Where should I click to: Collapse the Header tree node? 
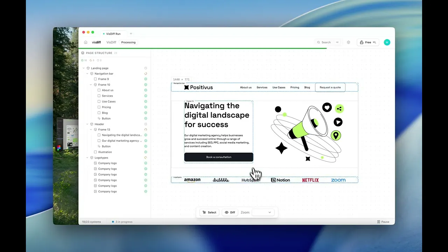point(87,124)
